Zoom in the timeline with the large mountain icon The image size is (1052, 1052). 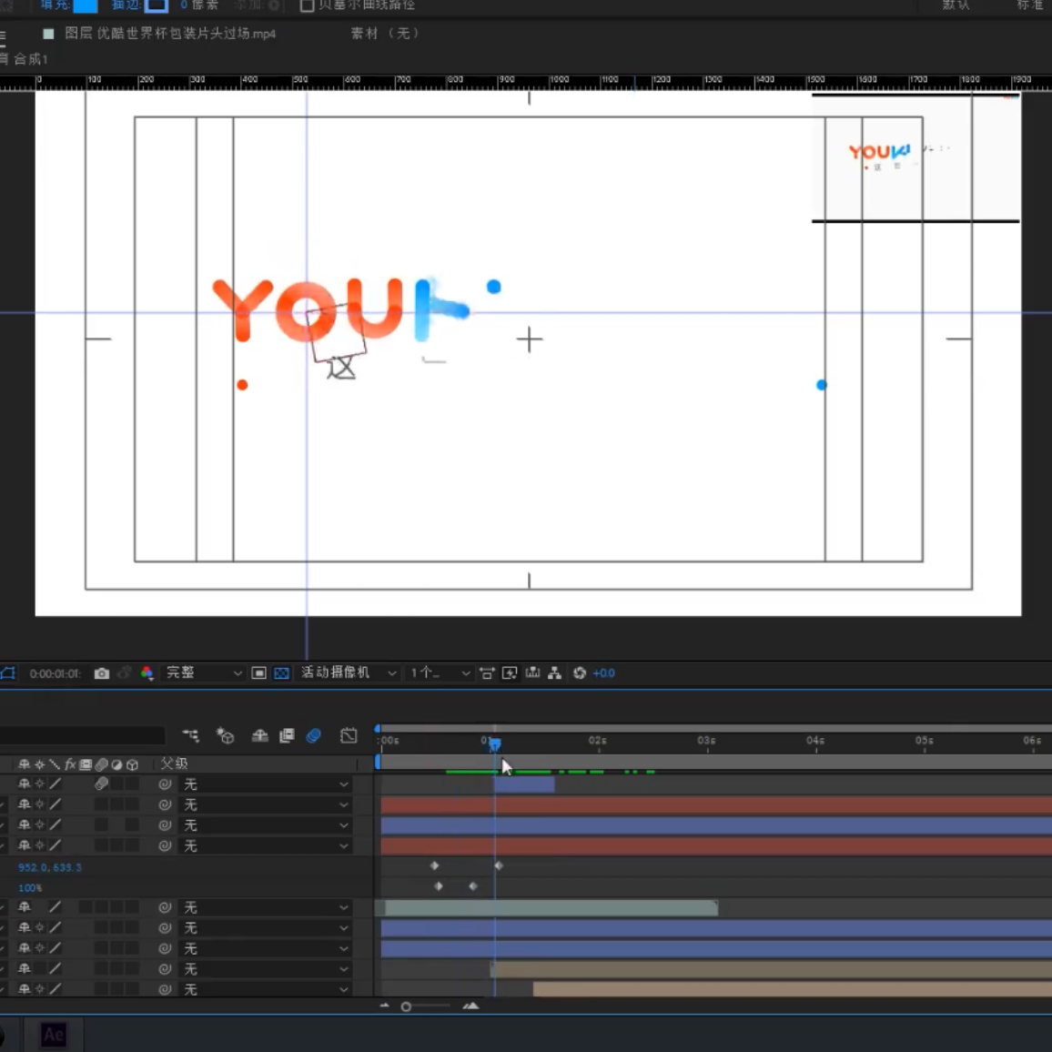coord(471,1006)
